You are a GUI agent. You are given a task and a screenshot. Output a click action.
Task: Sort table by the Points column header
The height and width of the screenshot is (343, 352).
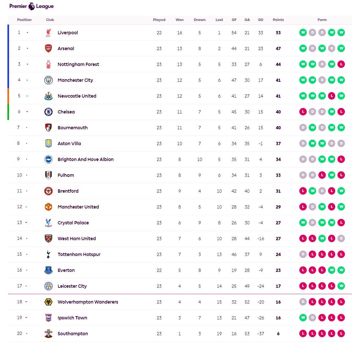278,20
